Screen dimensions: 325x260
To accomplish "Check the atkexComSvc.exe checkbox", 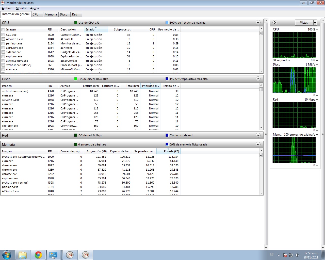I will click(3, 61).
